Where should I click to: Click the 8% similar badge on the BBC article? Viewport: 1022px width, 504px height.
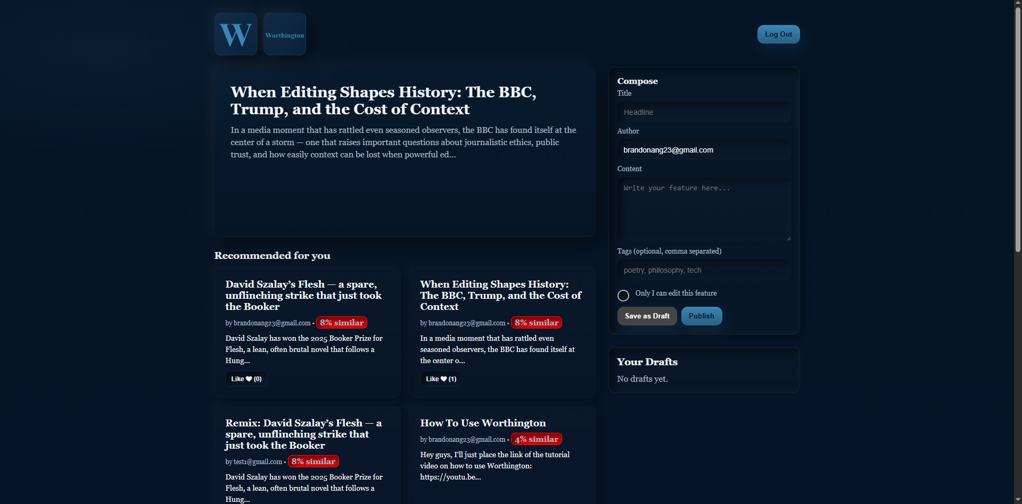[536, 322]
